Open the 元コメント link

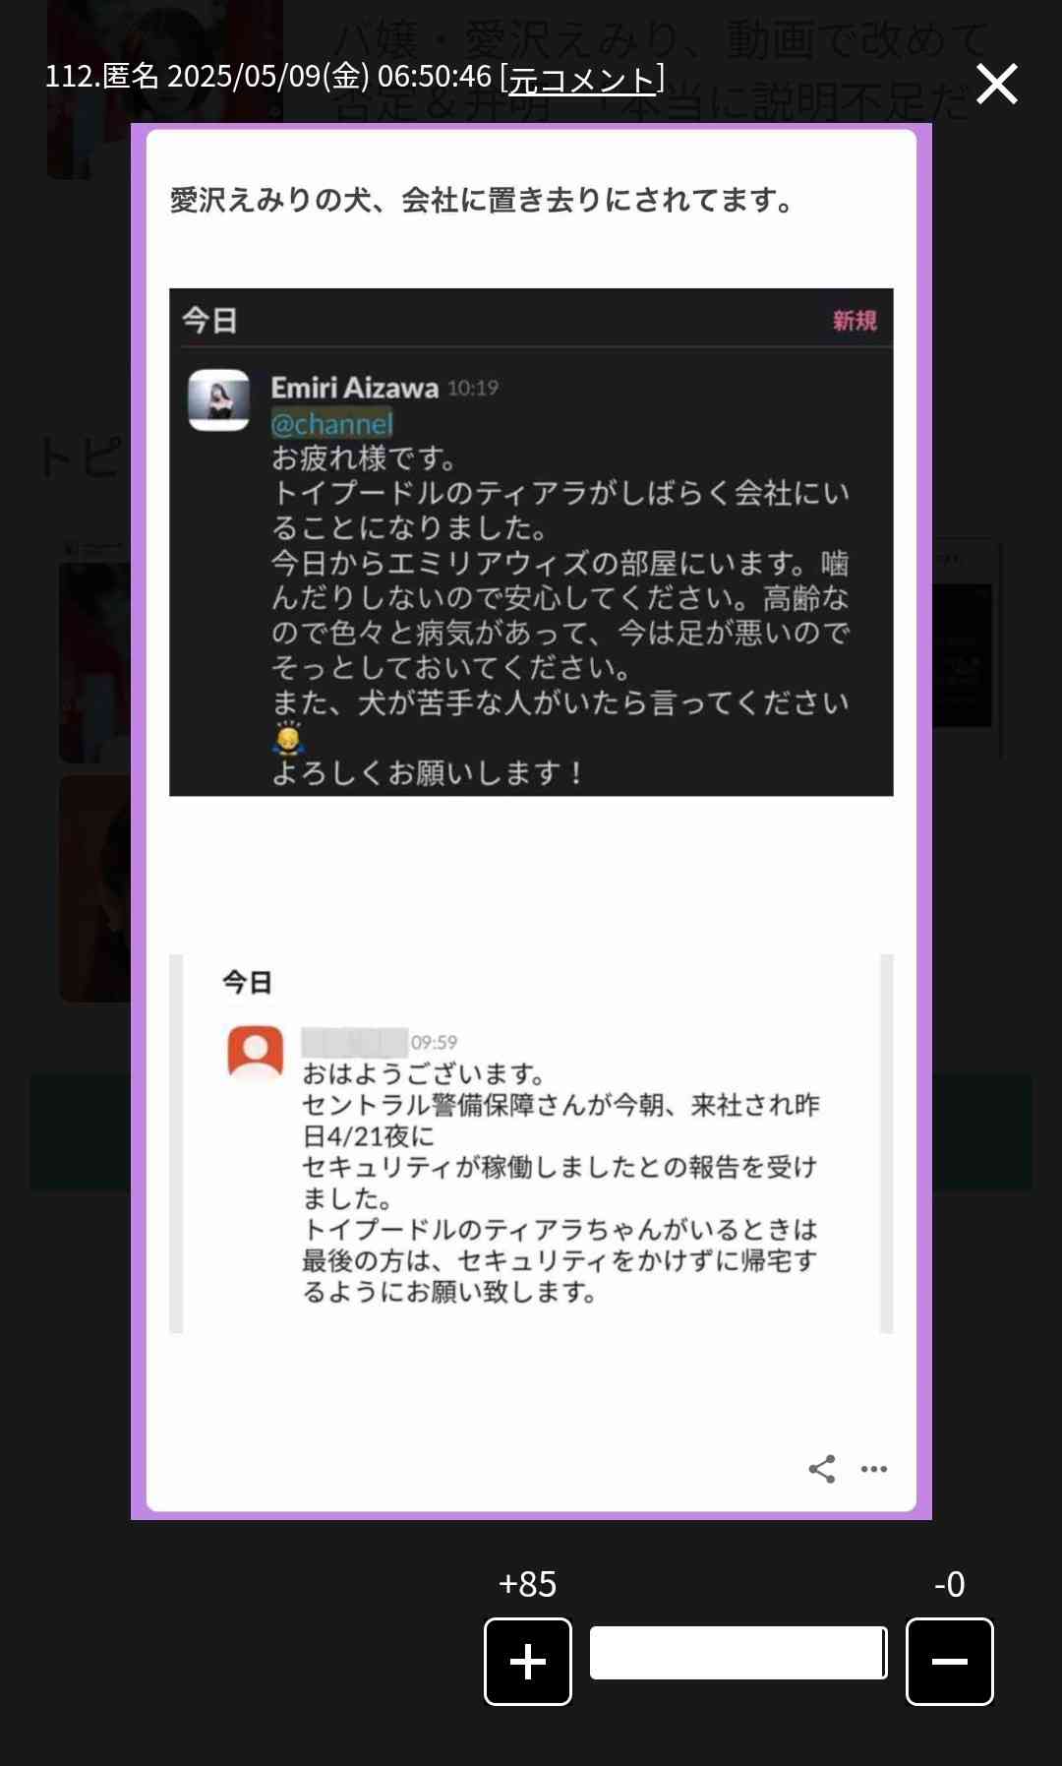pos(581,78)
